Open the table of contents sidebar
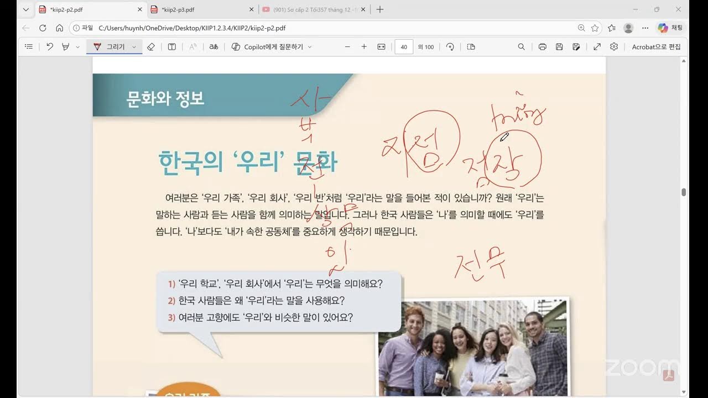 (29, 47)
